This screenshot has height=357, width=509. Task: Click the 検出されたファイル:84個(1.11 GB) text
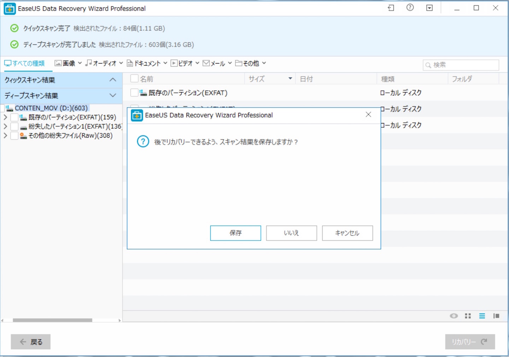click(x=119, y=28)
